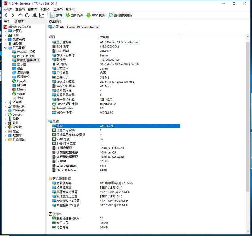The image size is (252, 236).
Task: Expand the 主板 tree node
Action: [x=5, y=35]
